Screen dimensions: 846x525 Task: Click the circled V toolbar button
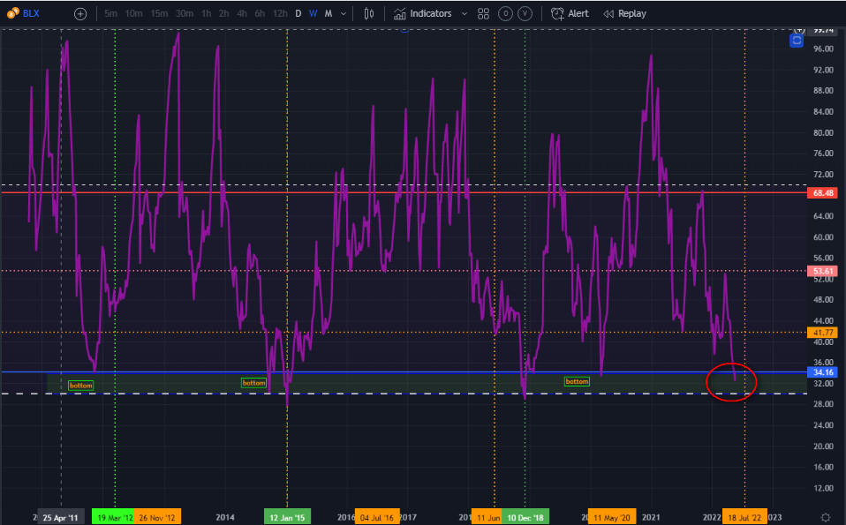pos(525,14)
